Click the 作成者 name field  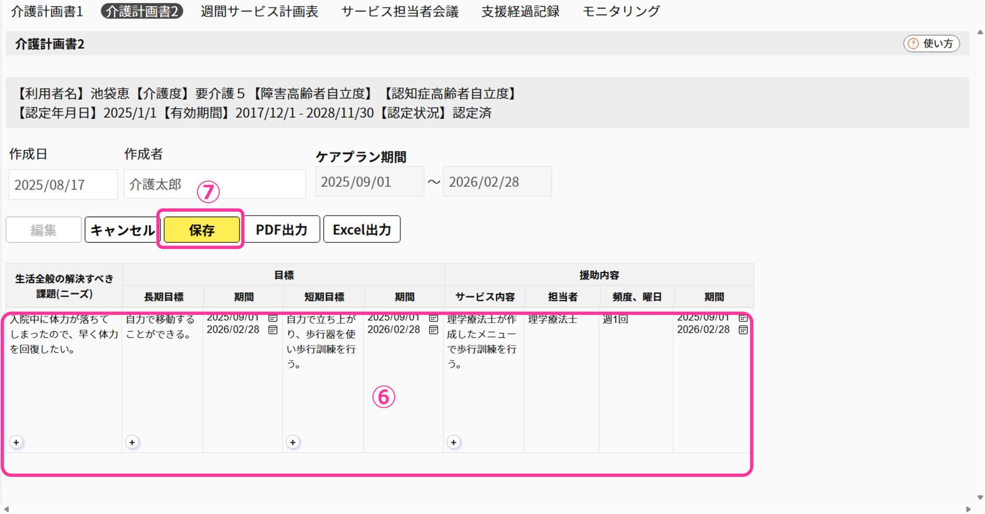click(x=214, y=184)
